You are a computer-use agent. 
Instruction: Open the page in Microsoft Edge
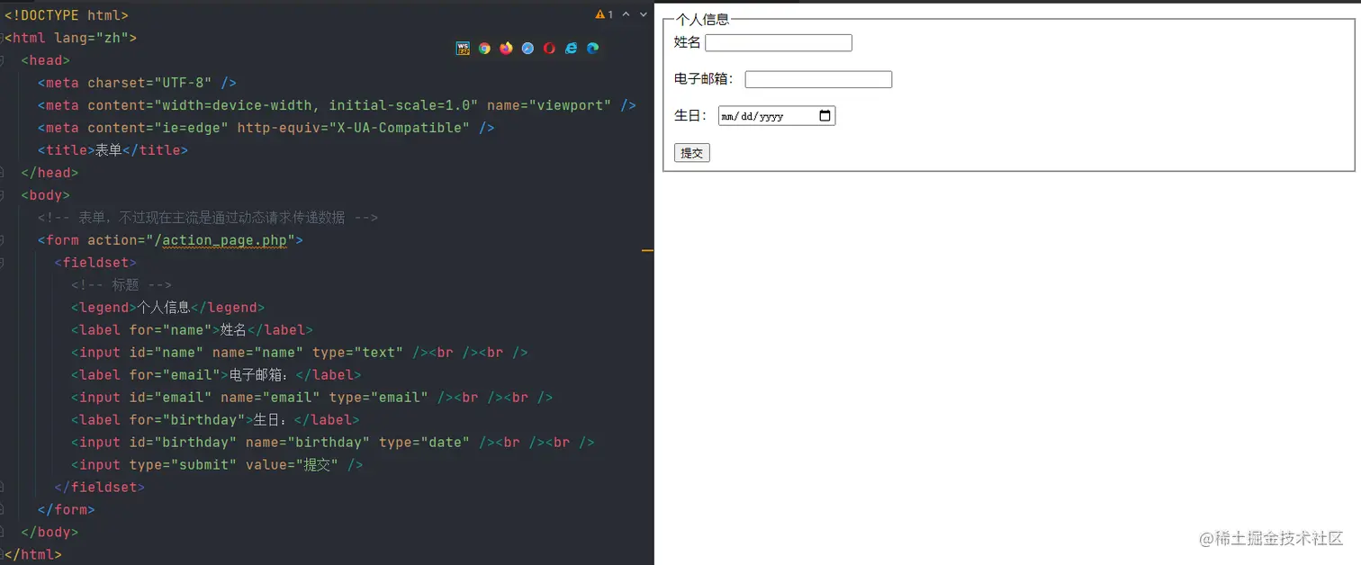(592, 49)
